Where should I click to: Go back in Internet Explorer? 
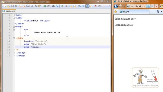coord(116,6)
